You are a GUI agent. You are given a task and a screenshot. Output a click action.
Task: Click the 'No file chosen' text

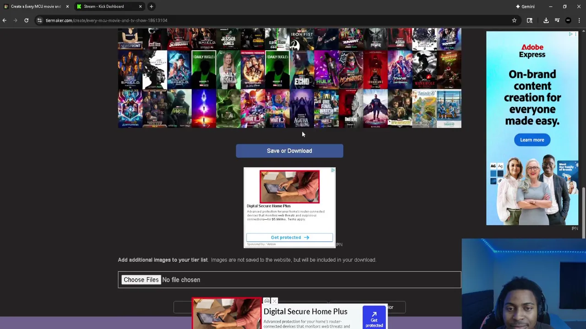coord(181,280)
